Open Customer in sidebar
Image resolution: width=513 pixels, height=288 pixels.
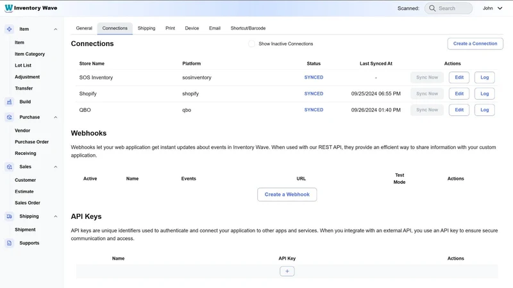click(25, 180)
